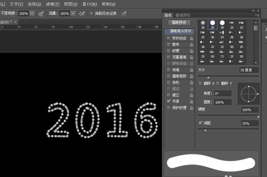Image resolution: width=267 pixels, height=177 pixels.
Task: Click the lock icon beside 平滑
Action: click(192, 101)
